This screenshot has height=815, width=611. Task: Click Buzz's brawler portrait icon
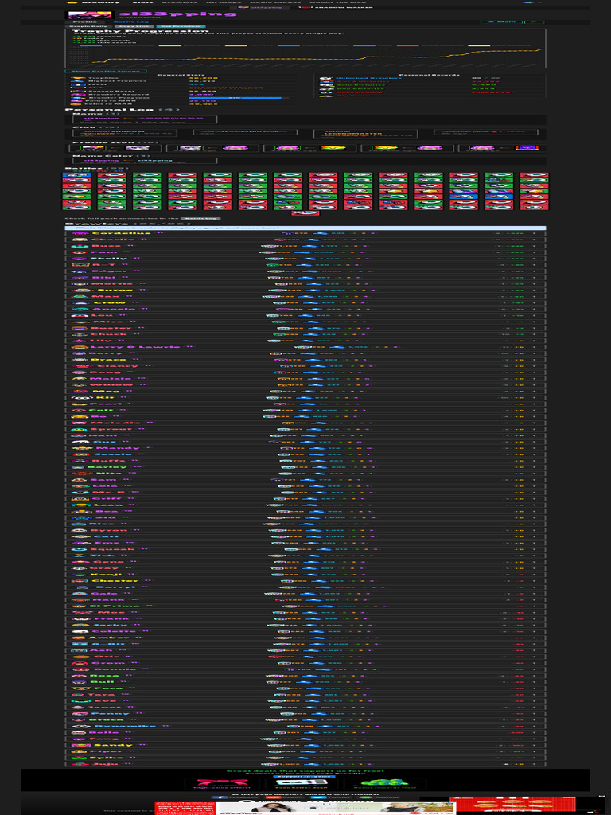click(x=78, y=246)
